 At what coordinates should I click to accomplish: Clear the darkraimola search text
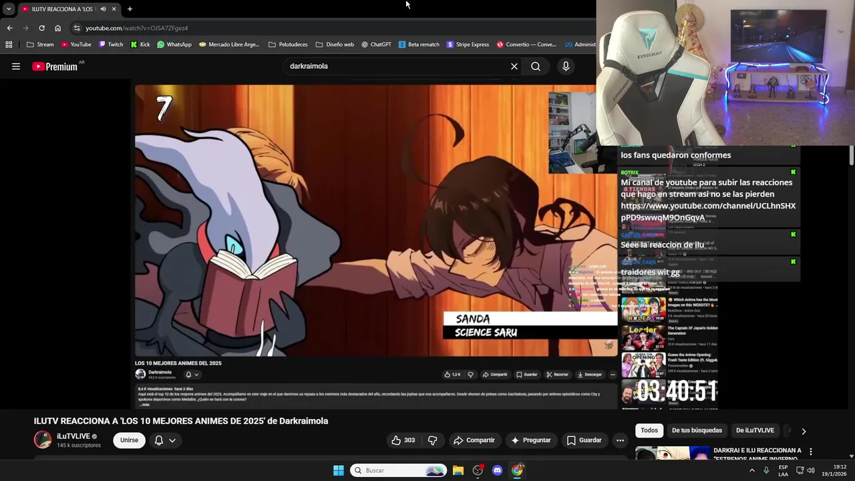[514, 66]
